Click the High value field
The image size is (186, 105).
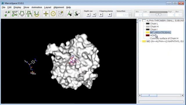pyautogui.click(x=171, y=15)
